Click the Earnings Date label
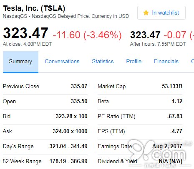The height and width of the screenshot is (169, 194). pos(115,146)
